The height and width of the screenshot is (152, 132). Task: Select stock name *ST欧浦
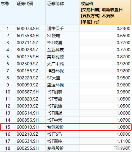pyautogui.click(x=55, y=43)
